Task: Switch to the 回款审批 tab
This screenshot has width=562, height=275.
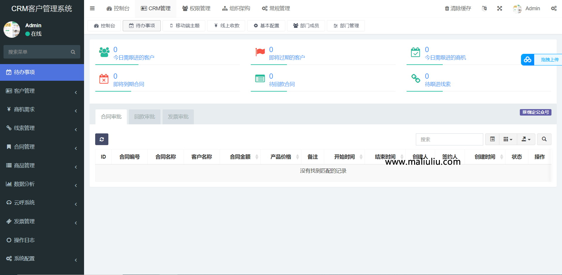Action: (x=144, y=117)
